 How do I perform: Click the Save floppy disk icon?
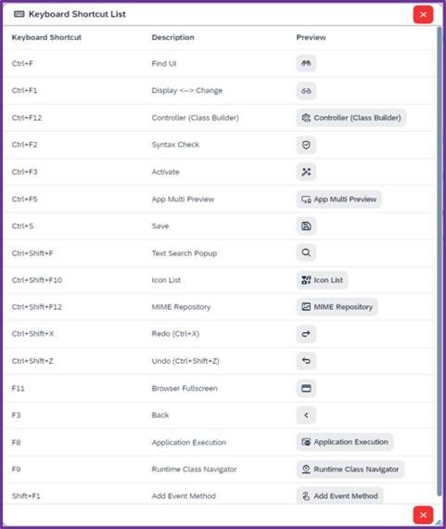click(306, 226)
